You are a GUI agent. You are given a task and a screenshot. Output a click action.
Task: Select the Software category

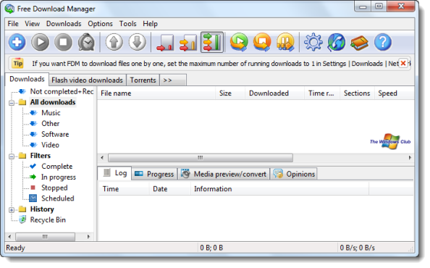(x=55, y=135)
